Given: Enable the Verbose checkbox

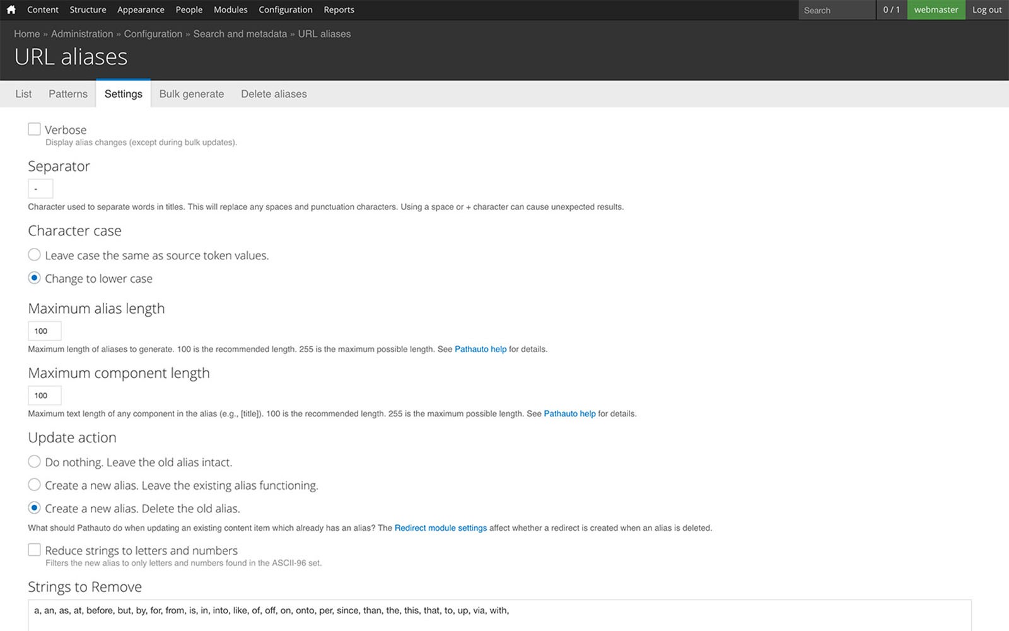Looking at the screenshot, I should tap(34, 129).
